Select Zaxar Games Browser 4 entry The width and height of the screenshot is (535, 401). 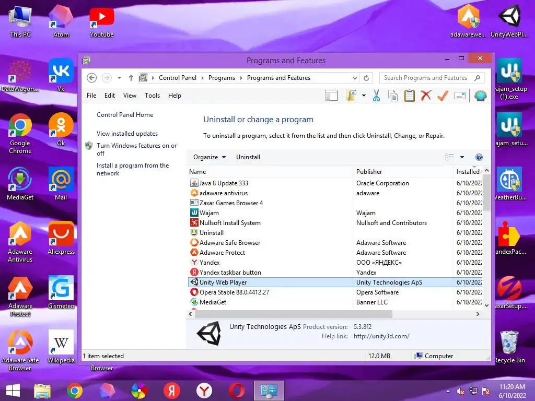pos(336,203)
